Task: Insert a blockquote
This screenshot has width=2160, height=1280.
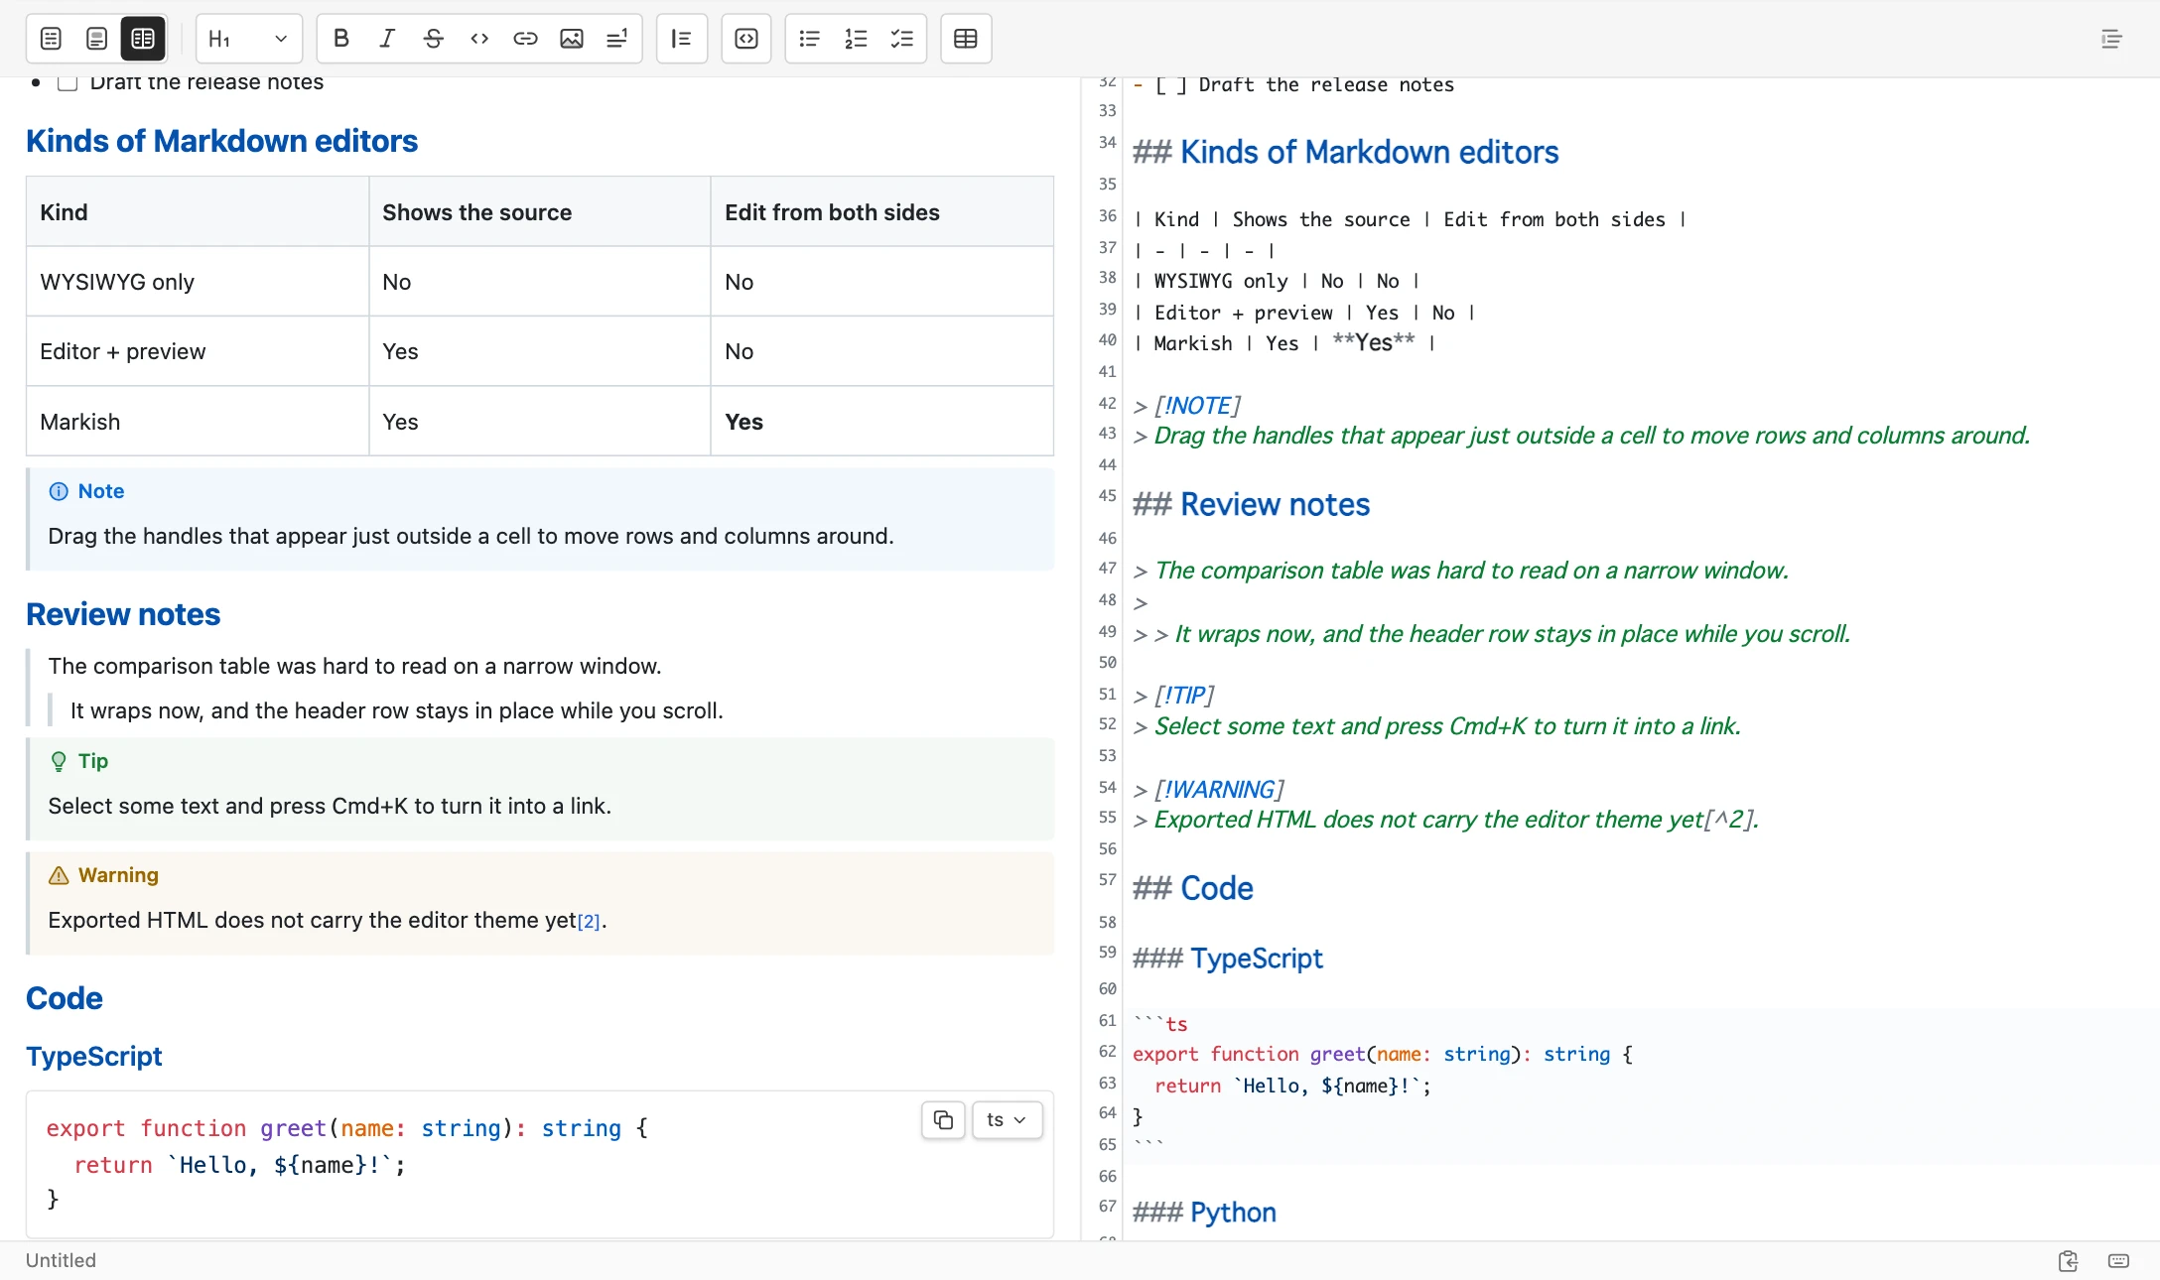Action: 682,39
